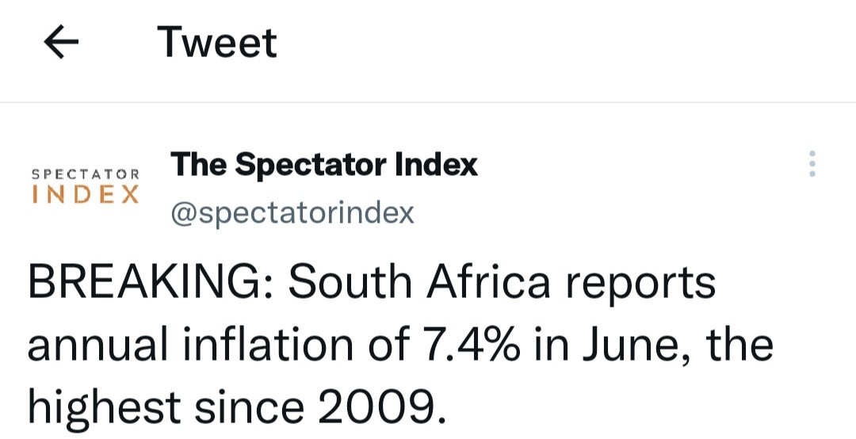Open the three-dot more options menu
The image size is (856, 439).
pos(812,163)
